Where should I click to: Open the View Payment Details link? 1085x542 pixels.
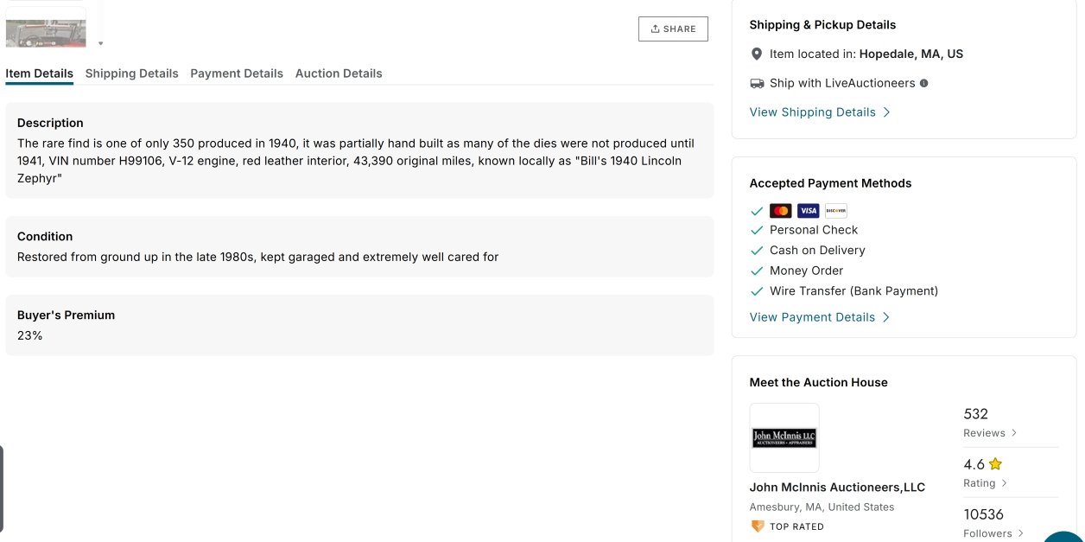[819, 317]
